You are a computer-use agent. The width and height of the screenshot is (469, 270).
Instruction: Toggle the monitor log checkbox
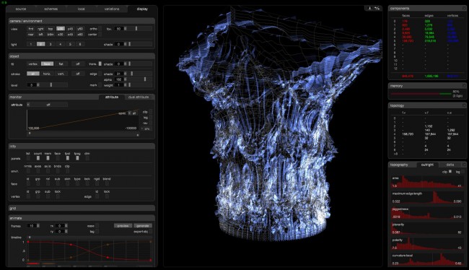151,118
